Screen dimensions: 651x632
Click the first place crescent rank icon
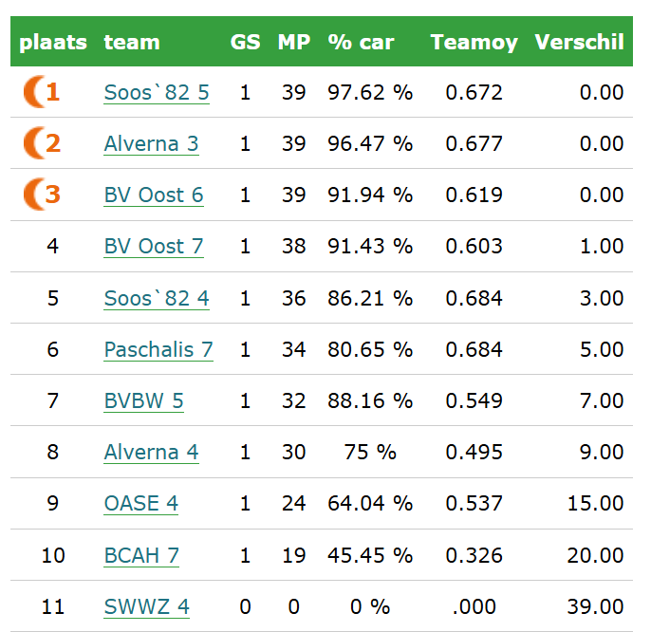[33, 92]
